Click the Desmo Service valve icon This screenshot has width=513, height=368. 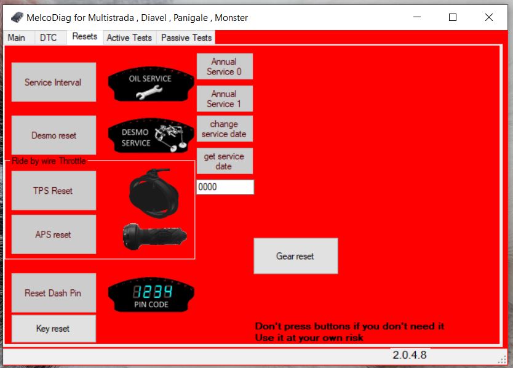click(150, 136)
